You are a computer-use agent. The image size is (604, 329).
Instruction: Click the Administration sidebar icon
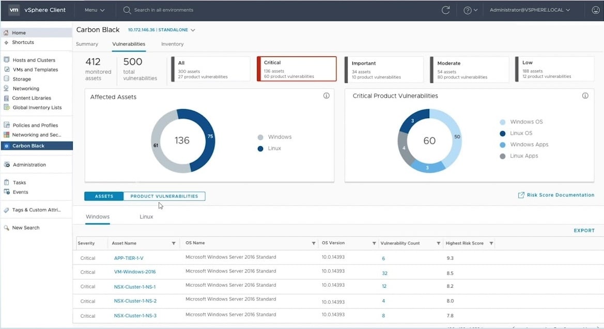click(x=7, y=164)
